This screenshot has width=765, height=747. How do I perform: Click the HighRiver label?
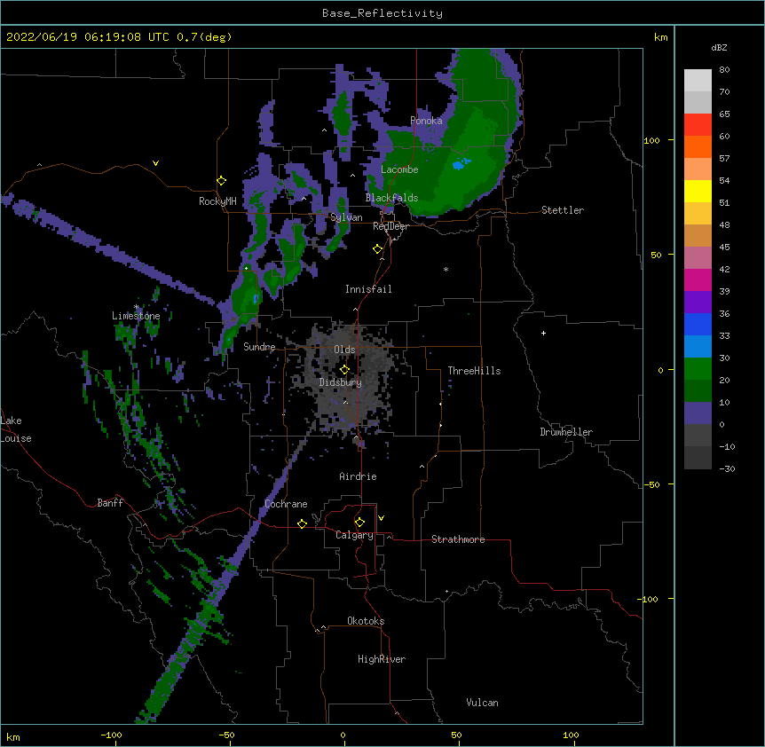coord(382,659)
